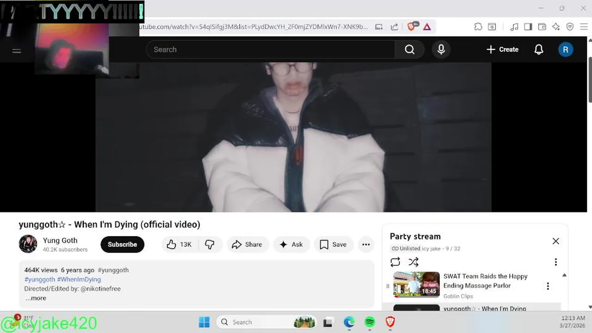This screenshot has height=333, width=592.
Task: Click the playlist scroll up arrow
Action: point(564,275)
